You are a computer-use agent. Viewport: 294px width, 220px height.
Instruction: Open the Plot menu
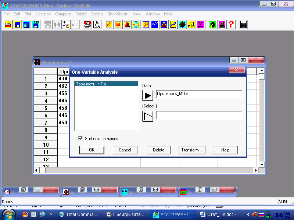tap(28, 14)
